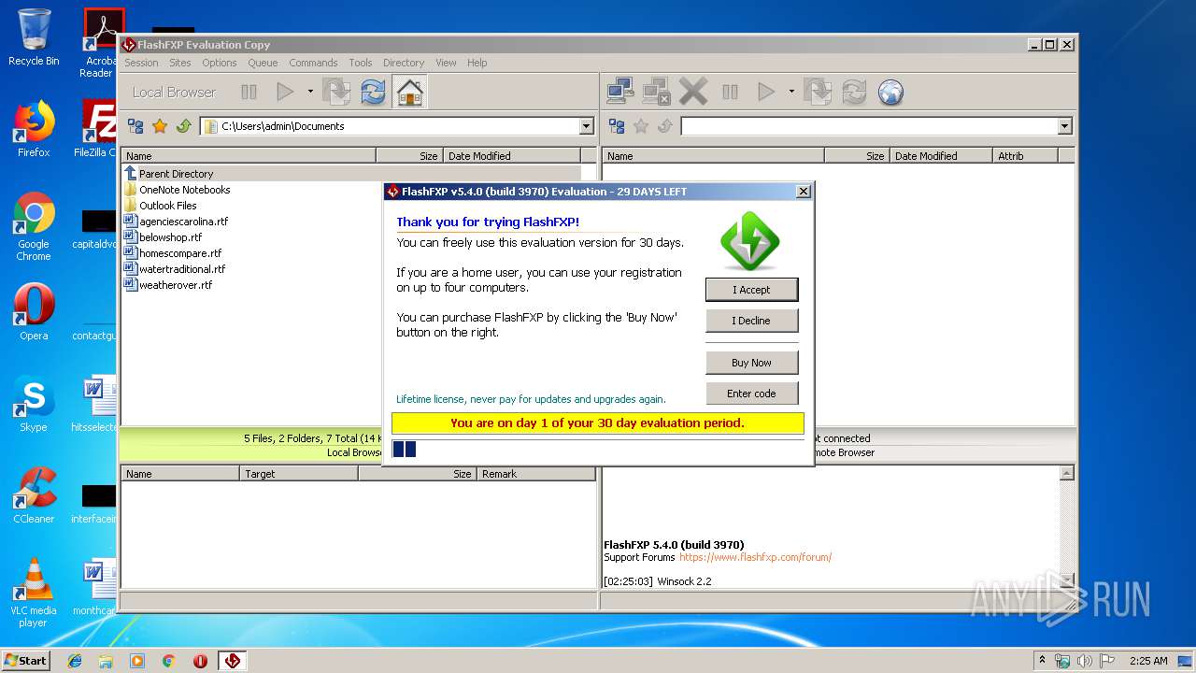The image size is (1196, 673).
Task: Sort local list by Date Modified column
Action: tap(511, 156)
